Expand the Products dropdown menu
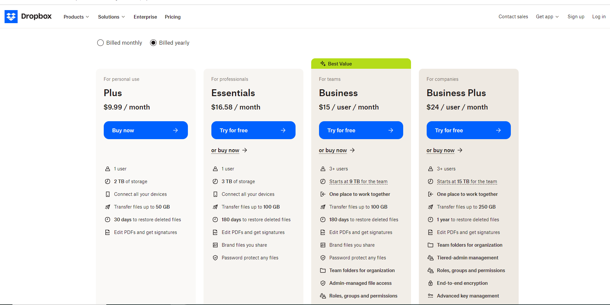 tap(76, 17)
